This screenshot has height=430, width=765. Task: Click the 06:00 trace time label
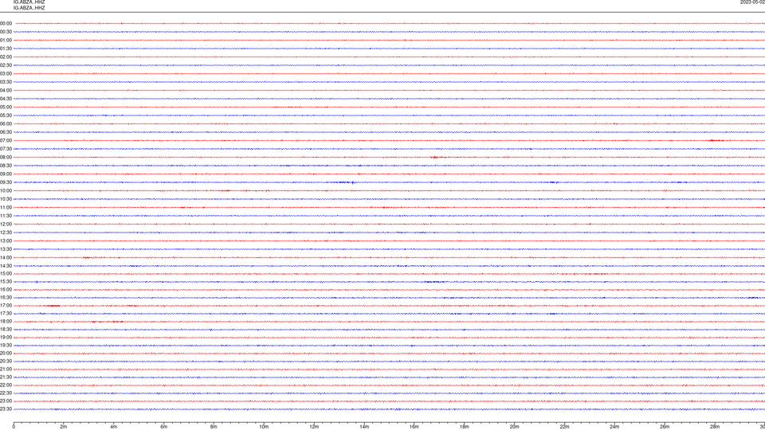[6, 124]
